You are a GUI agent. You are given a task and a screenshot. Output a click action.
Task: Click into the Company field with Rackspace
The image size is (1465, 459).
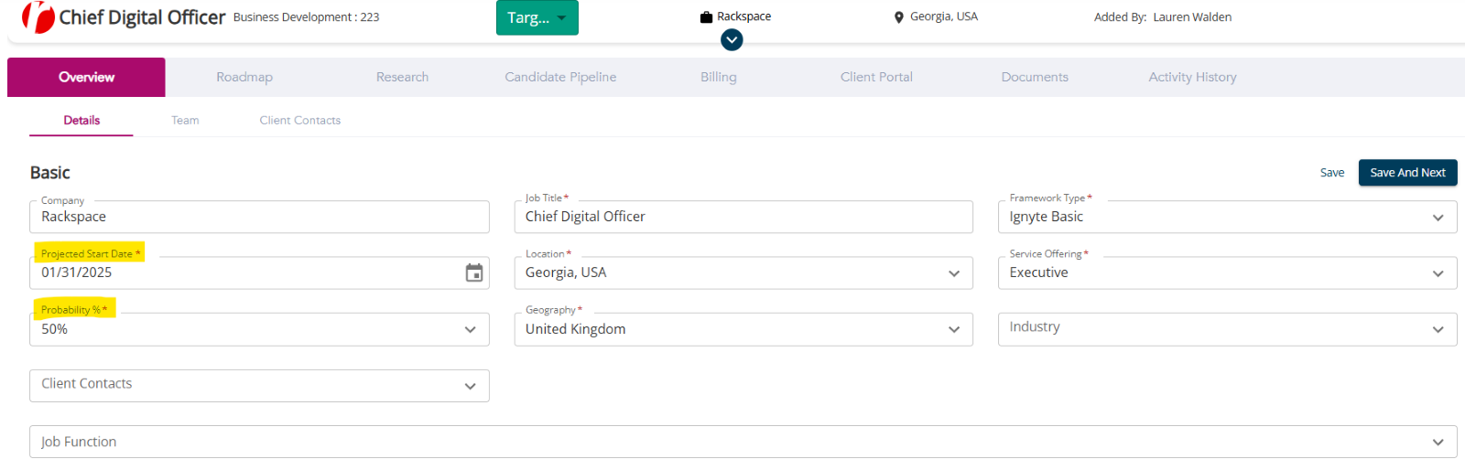click(x=259, y=217)
